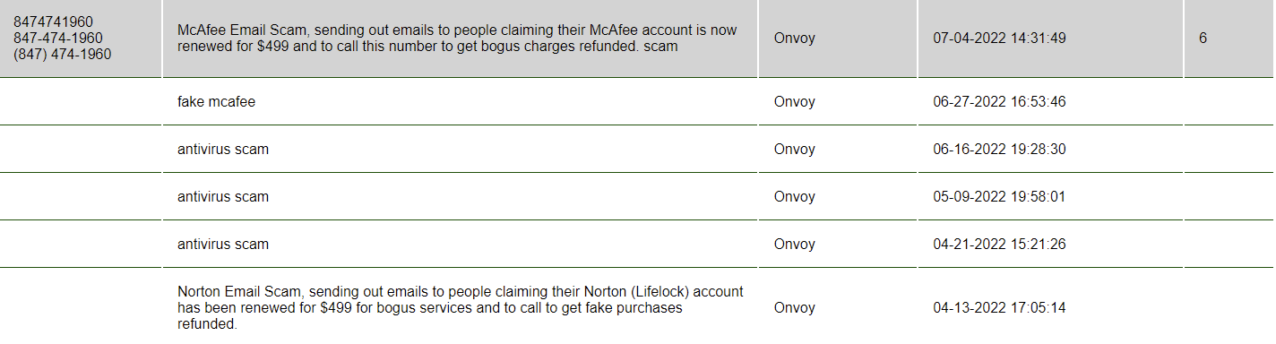Screen dimensions: 1276x344
Task: Select Onvoy beside the 04-21-2022 timestamp
Action: [794, 245]
